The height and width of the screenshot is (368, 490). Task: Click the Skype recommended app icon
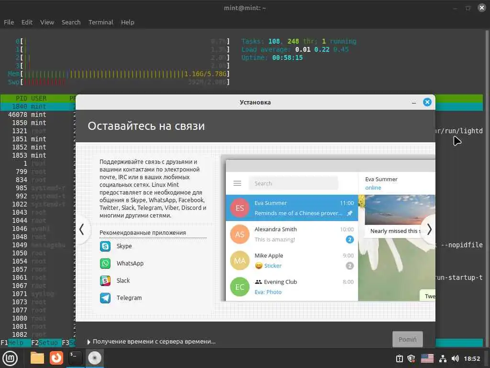click(x=105, y=246)
